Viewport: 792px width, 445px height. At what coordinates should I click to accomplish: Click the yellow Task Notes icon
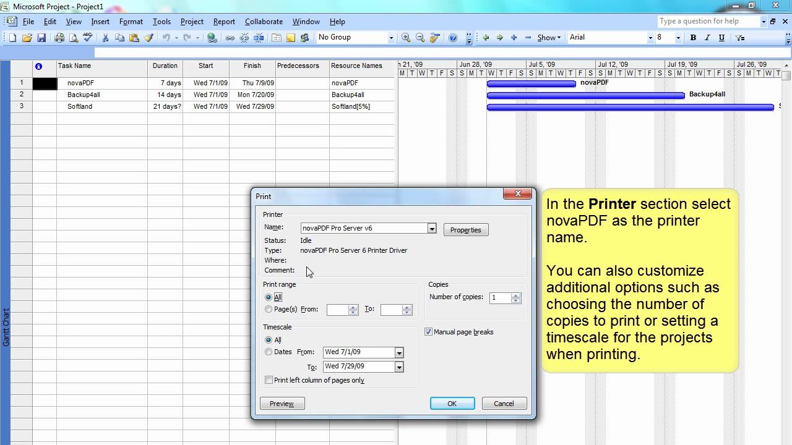291,38
